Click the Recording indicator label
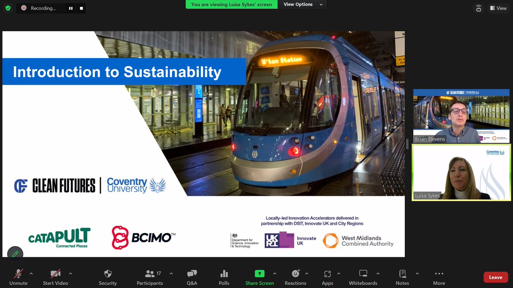This screenshot has width=513, height=288. point(43,8)
